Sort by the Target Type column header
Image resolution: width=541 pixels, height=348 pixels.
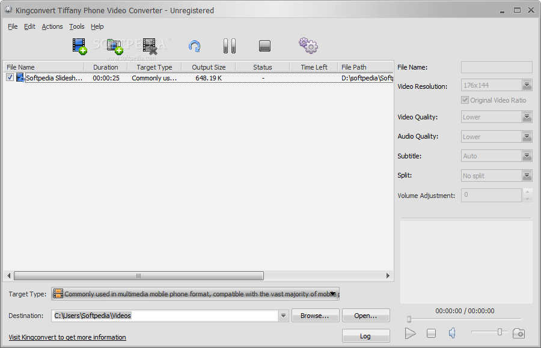pyautogui.click(x=154, y=67)
